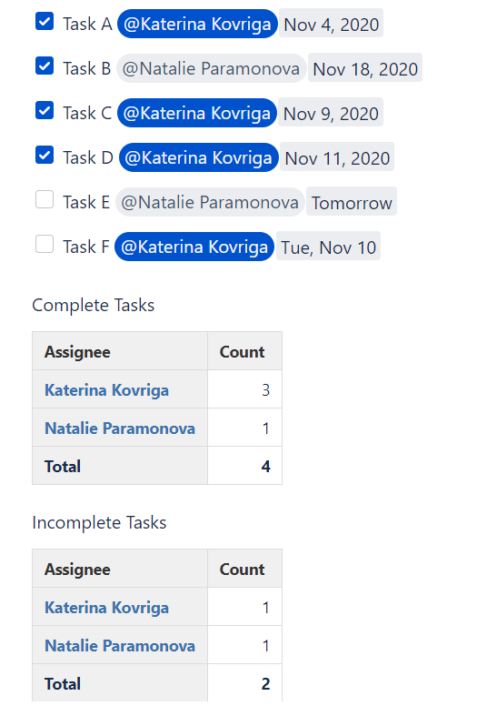Click the Nov 11, 2020 date
Image resolution: width=477 pixels, height=716 pixels.
[337, 158]
